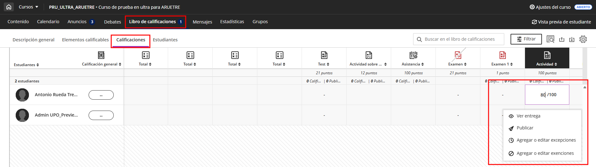Click the Filtrar button
596x167 pixels.
pos(526,39)
